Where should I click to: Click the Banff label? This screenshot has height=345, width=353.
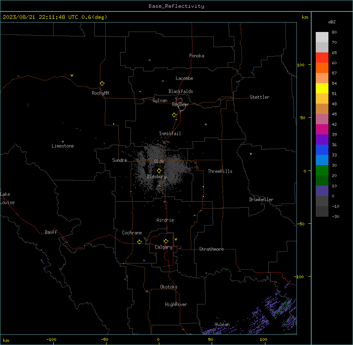click(51, 232)
